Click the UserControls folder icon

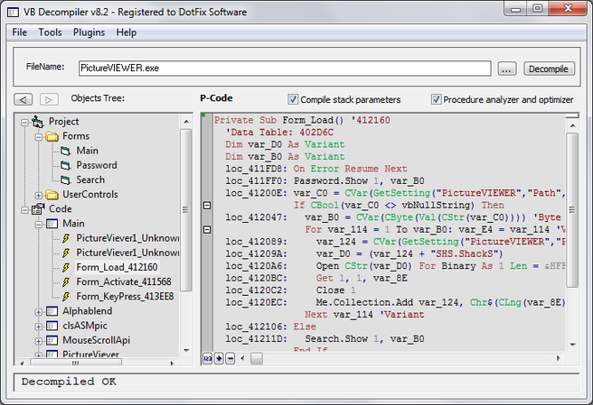coord(52,195)
